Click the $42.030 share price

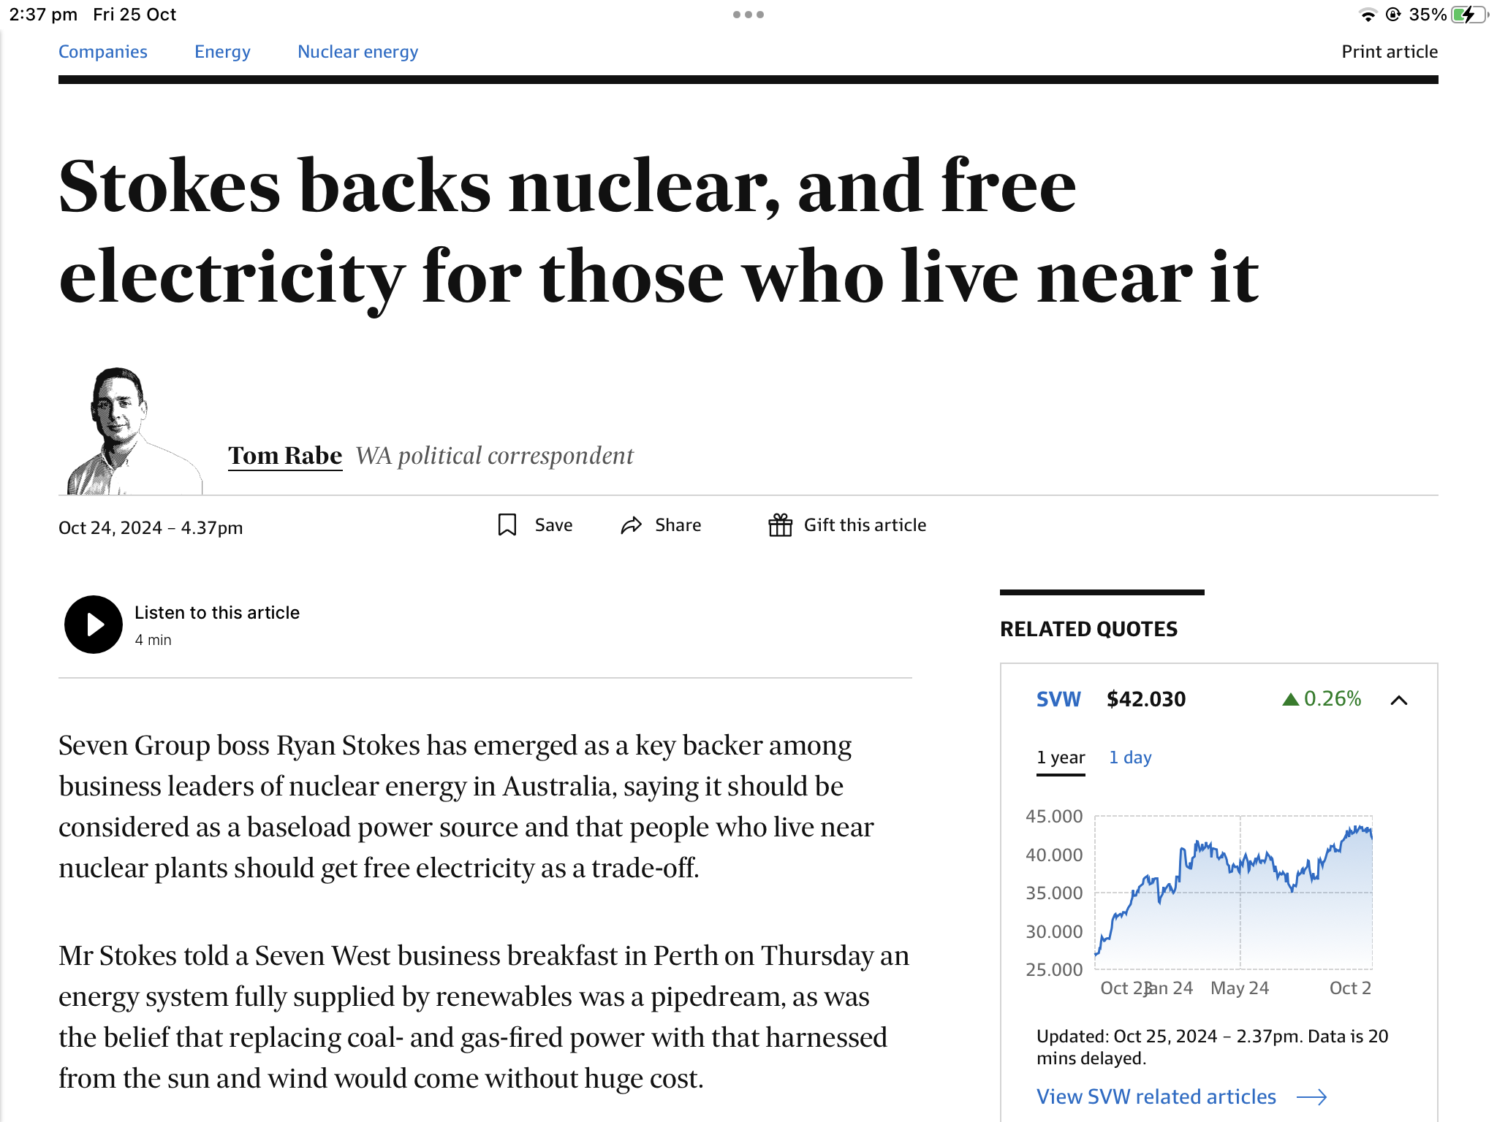tap(1146, 699)
